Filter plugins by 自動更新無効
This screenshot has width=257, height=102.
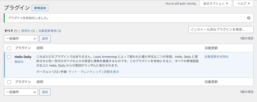(x=48, y=31)
